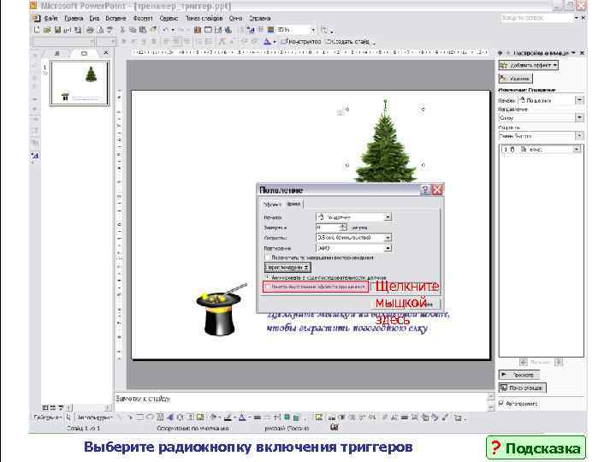Switch to the outline tab in left pane

(57, 53)
